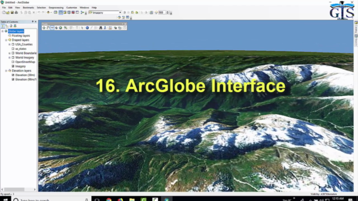Click the Full Extent globe icon
The image size is (358, 201).
60,28
